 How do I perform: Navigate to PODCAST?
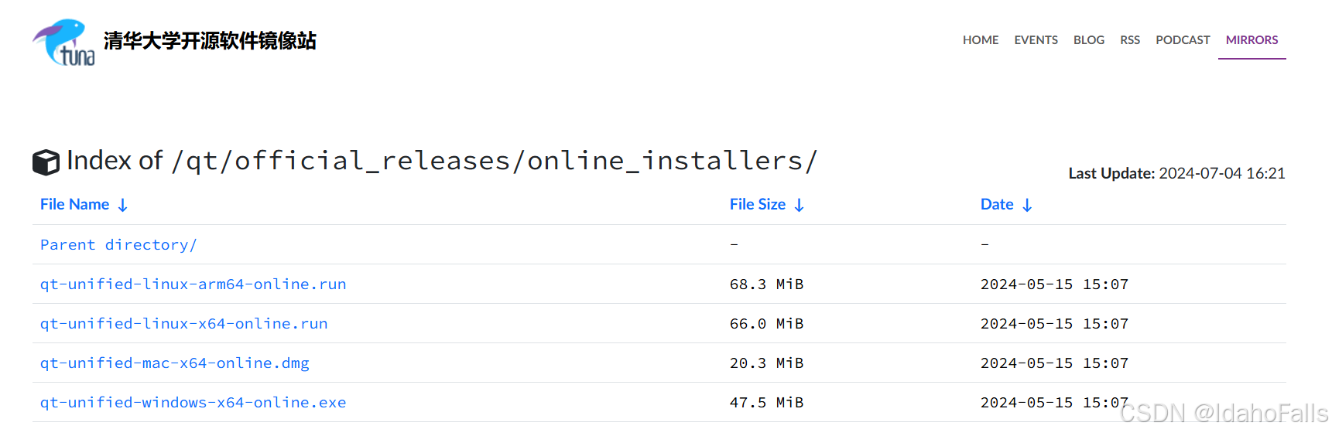click(1183, 40)
